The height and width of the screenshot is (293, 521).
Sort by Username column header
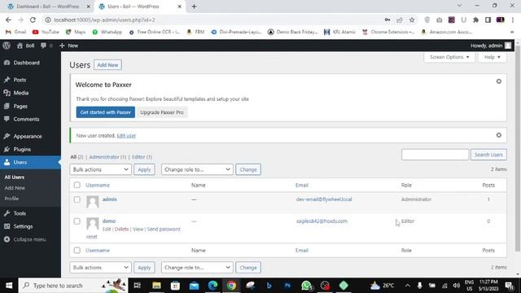tap(98, 185)
